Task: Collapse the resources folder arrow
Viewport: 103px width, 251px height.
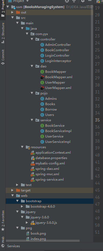Action: pyautogui.click(x=22, y=147)
